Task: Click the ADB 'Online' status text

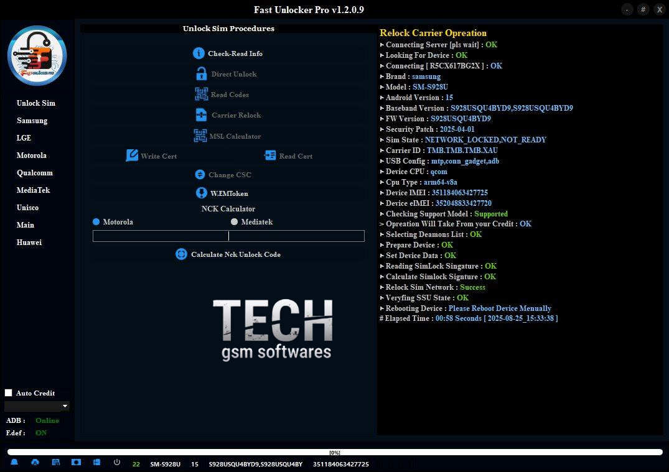Action: point(47,420)
